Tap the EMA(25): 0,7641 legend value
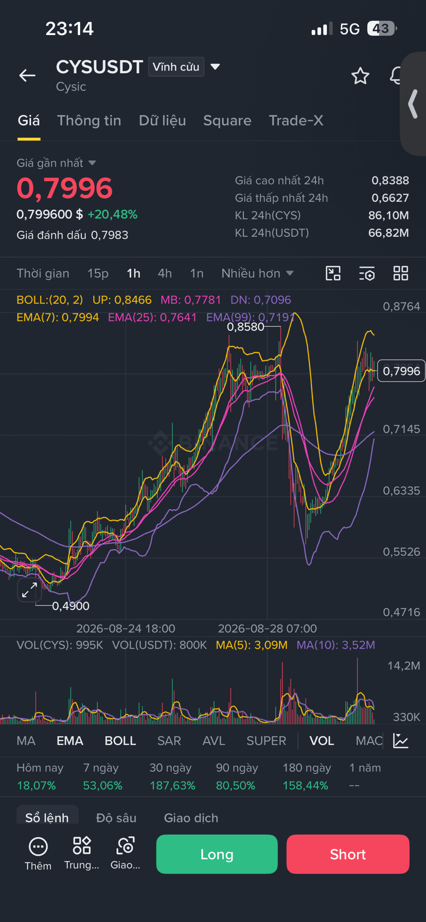The height and width of the screenshot is (922, 426). tap(152, 317)
